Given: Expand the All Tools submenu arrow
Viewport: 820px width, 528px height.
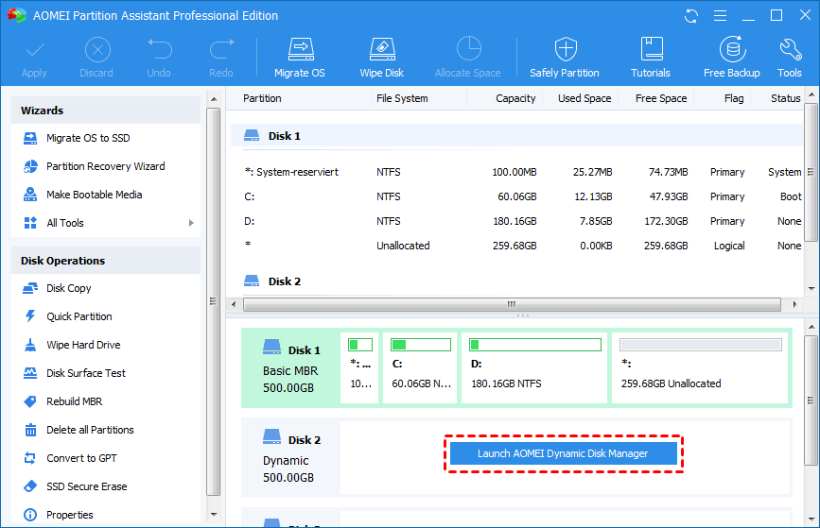Looking at the screenshot, I should 191,223.
